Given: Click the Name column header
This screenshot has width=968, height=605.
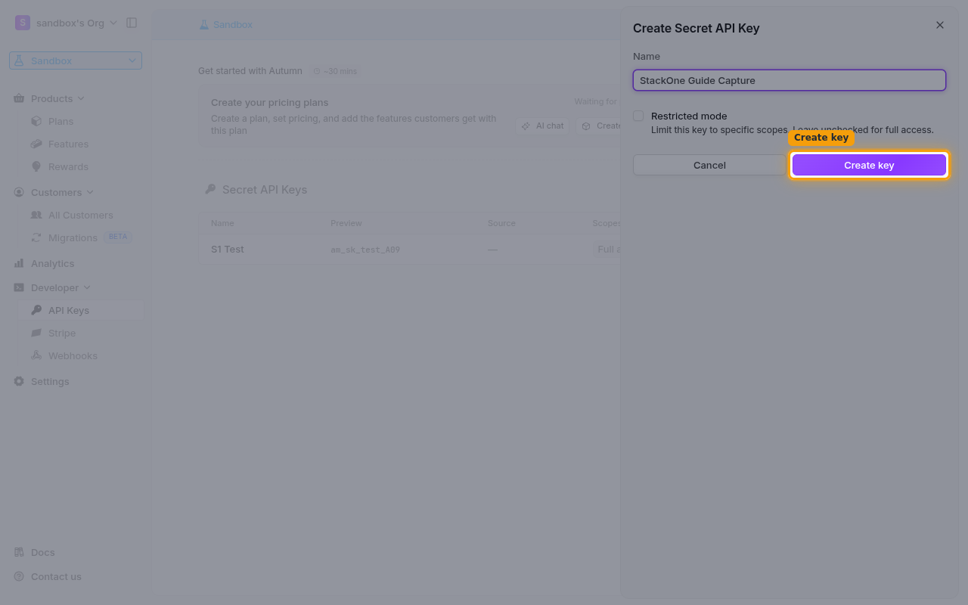Looking at the screenshot, I should click(222, 223).
